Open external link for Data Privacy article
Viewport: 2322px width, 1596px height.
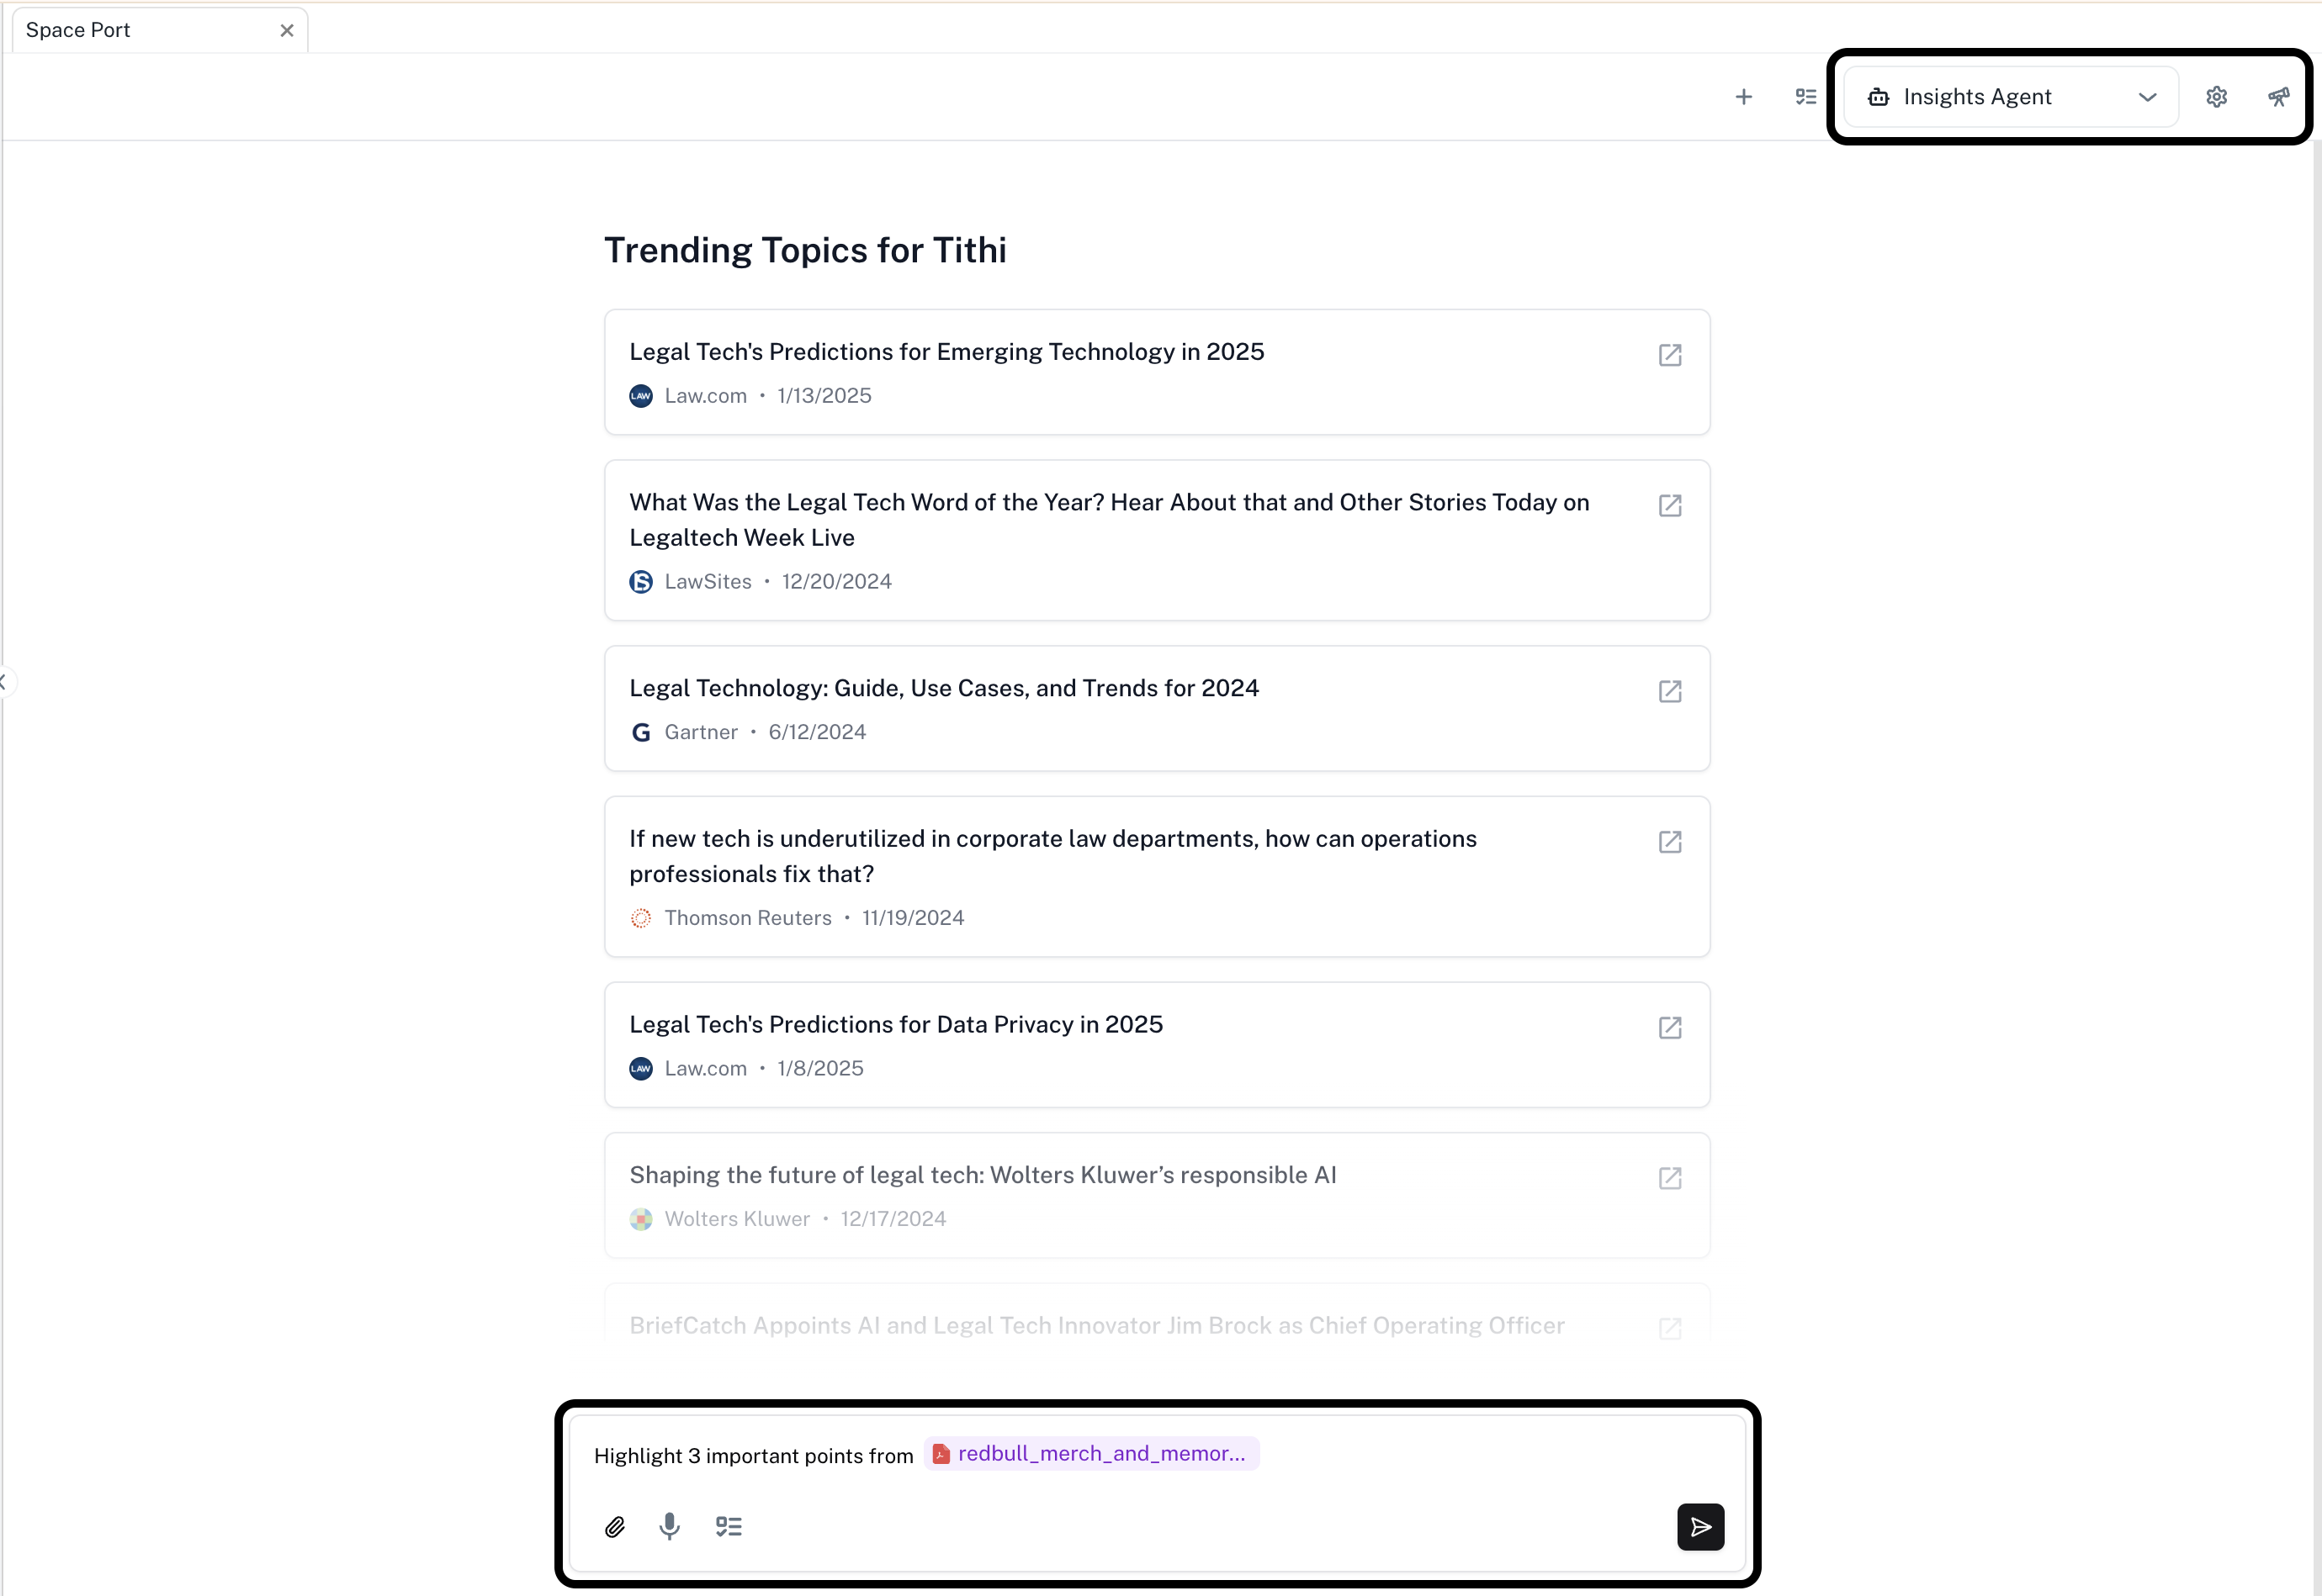1670,1027
